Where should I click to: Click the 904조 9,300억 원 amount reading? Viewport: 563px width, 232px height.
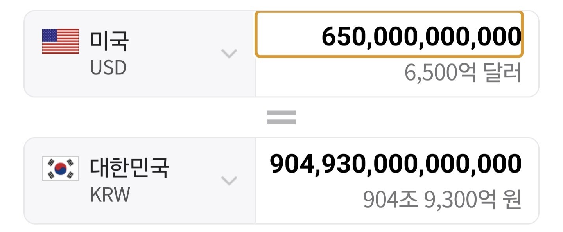point(442,200)
